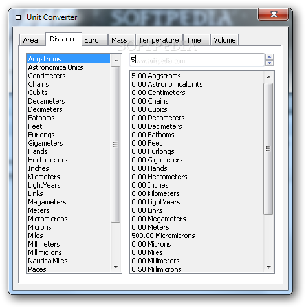Choose Cubits in the units list
This screenshot has height=308, width=306.
tap(69, 93)
